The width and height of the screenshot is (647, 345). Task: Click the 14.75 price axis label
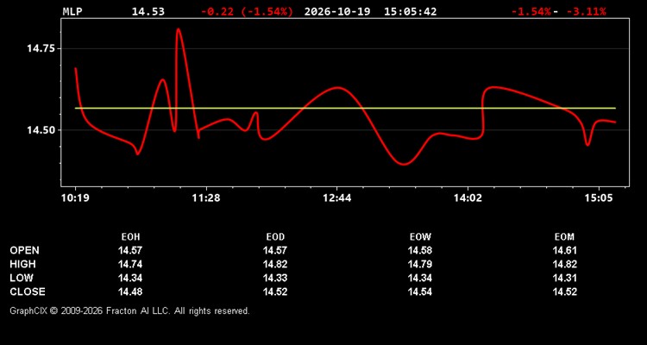coord(41,48)
